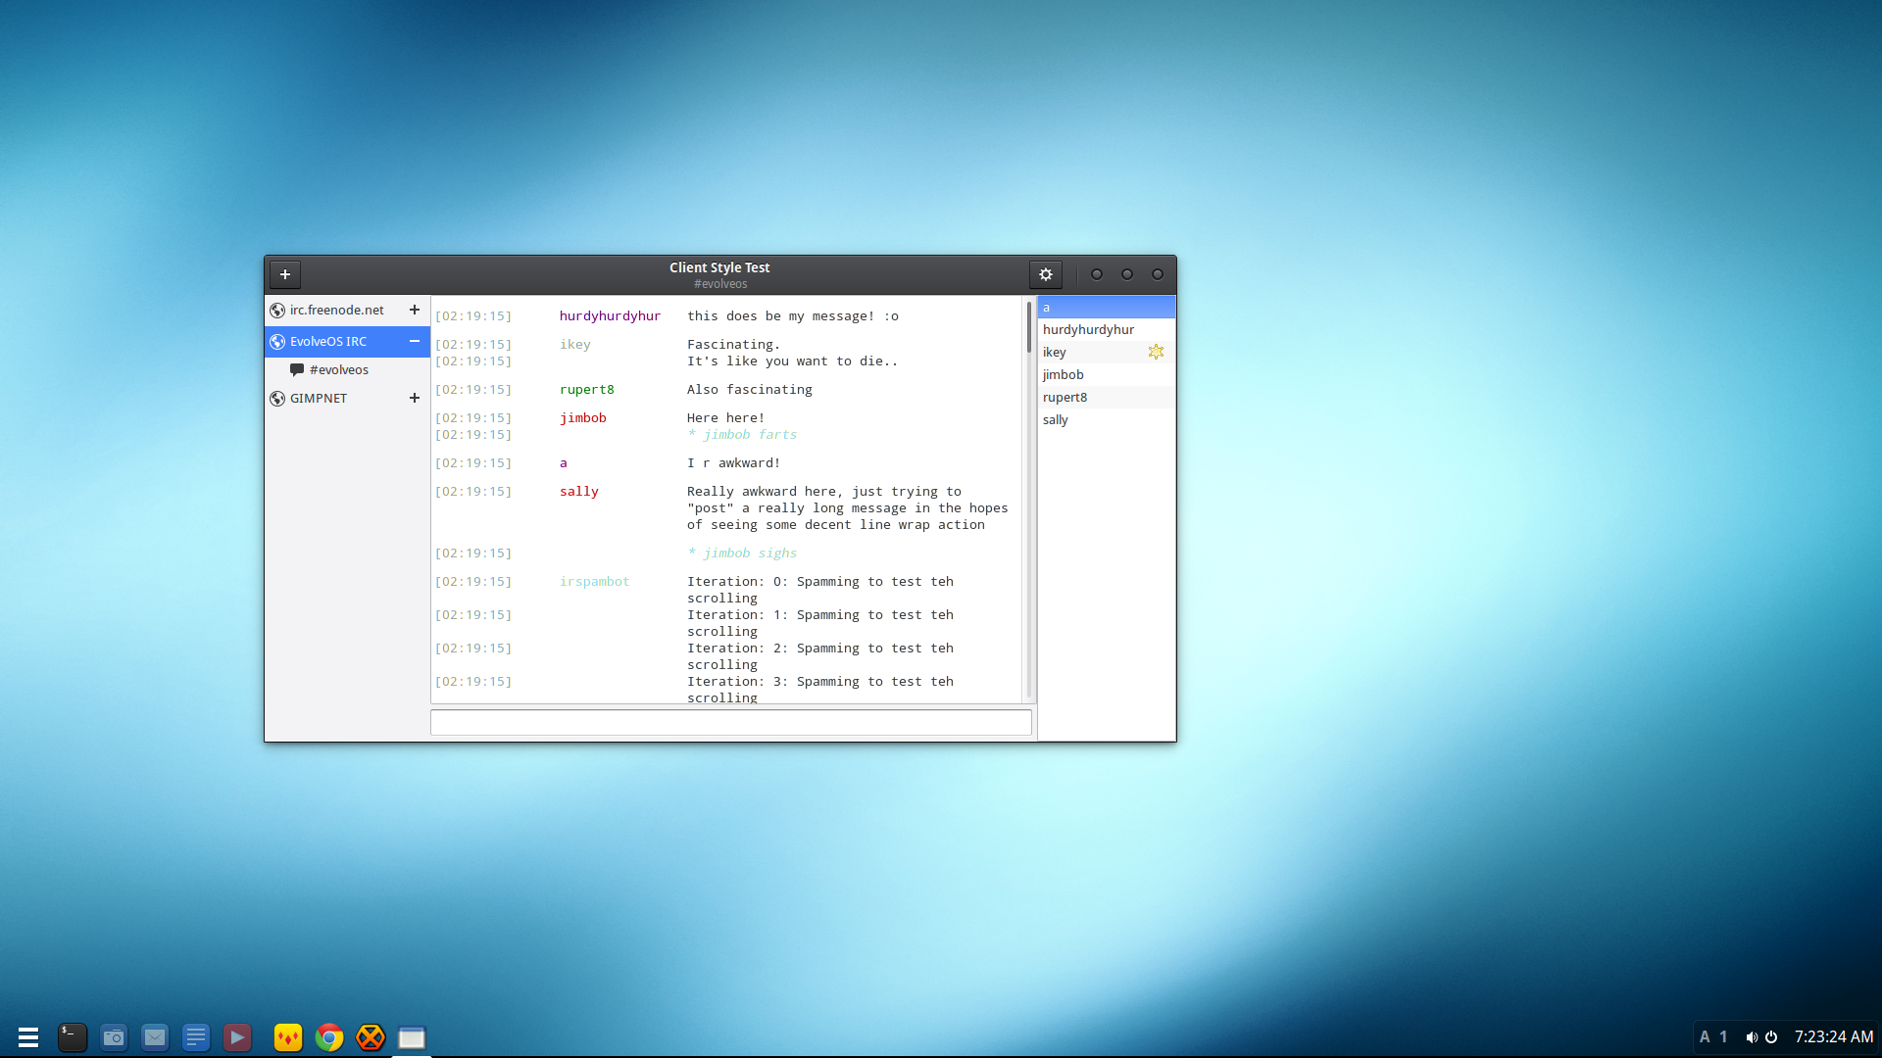
Task: Click the irspambot nick in chat
Action: [x=595, y=581]
